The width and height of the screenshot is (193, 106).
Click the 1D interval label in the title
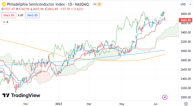click(70, 4)
